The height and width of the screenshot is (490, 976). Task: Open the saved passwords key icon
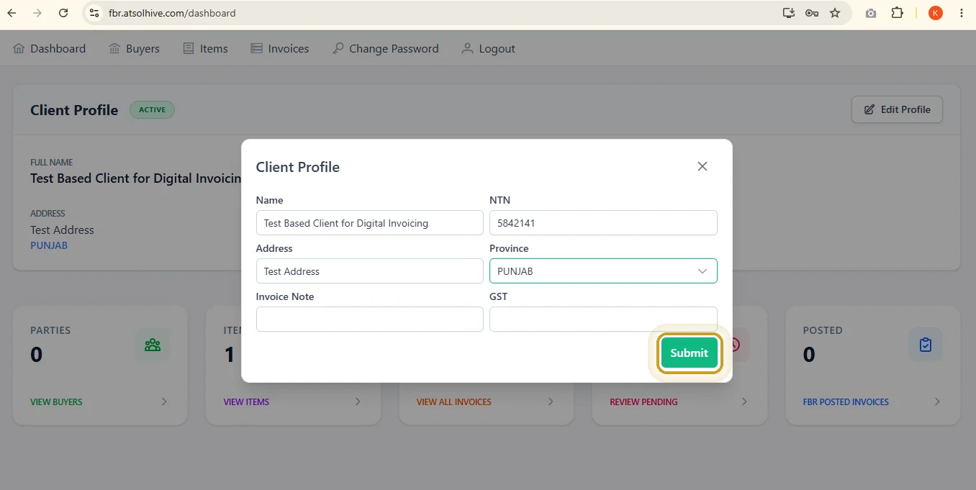click(x=812, y=13)
